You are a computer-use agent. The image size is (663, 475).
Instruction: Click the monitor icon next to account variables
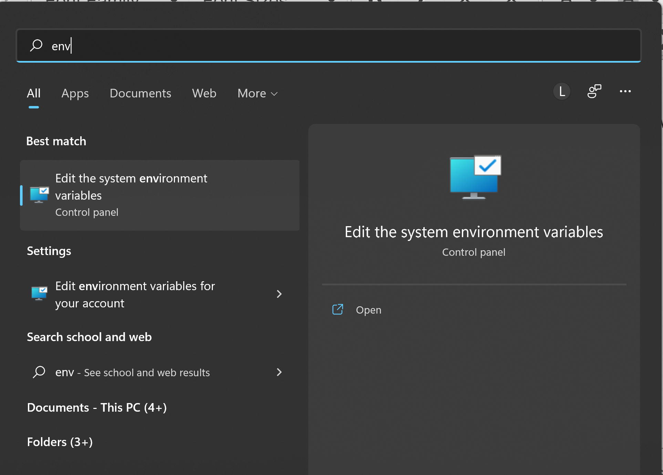pyautogui.click(x=39, y=294)
